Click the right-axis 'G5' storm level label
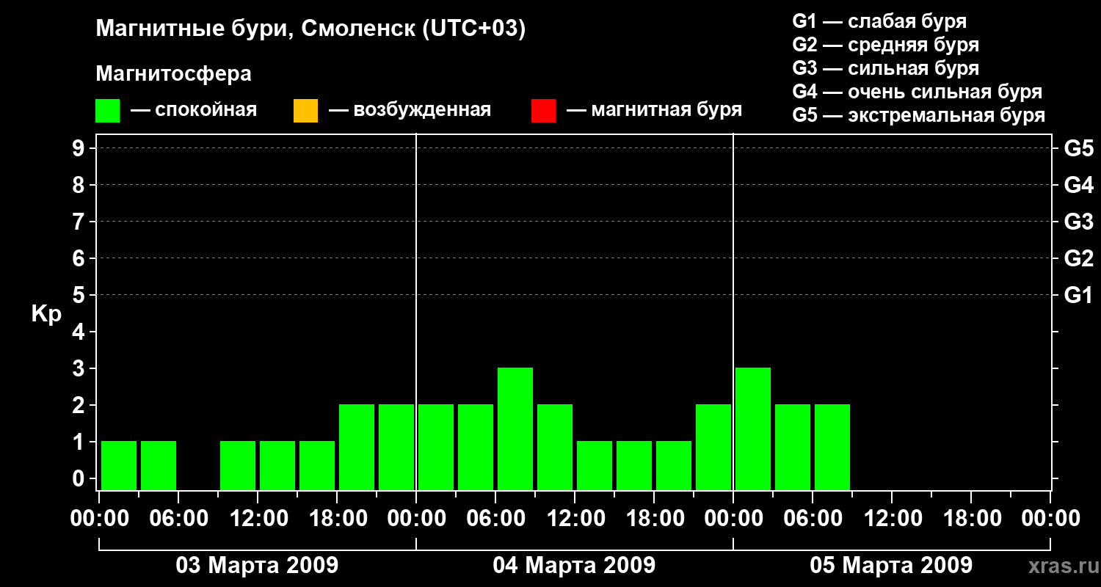This screenshot has width=1101, height=587. pyautogui.click(x=1078, y=148)
